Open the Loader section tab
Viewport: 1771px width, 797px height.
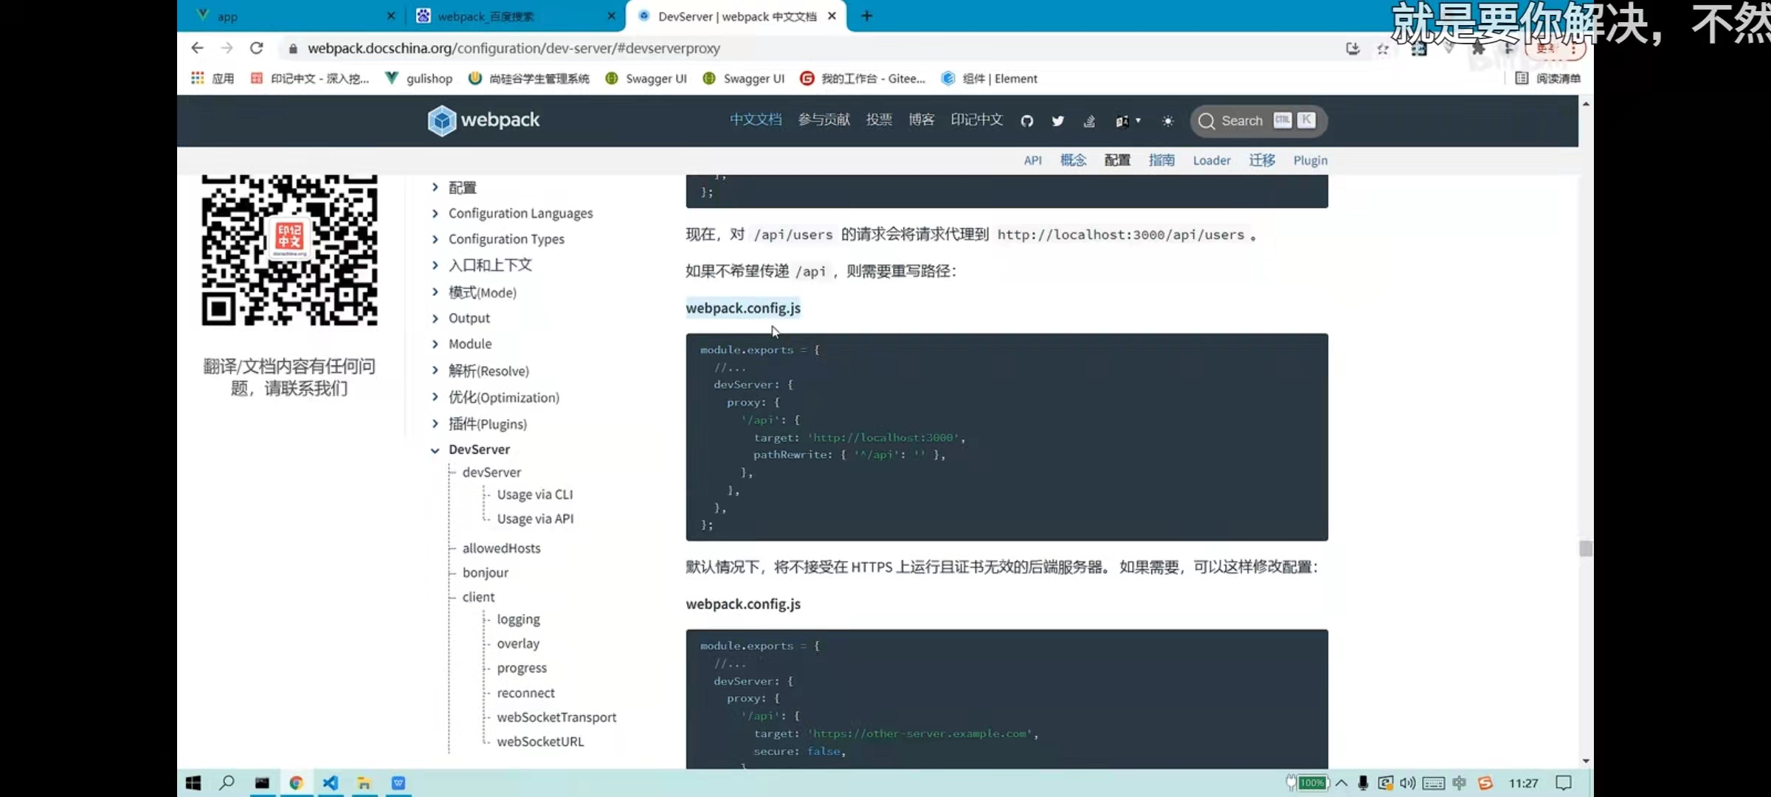[1211, 160]
